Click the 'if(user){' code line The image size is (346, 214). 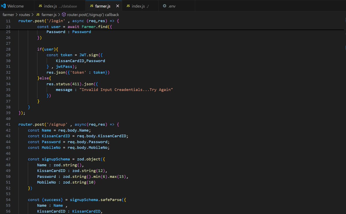48,49
